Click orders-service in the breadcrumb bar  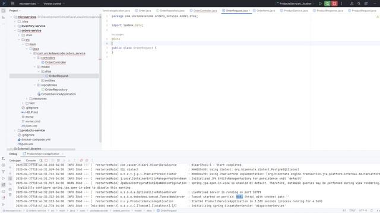click(36, 211)
